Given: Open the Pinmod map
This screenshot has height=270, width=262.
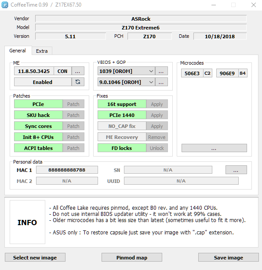Looking at the screenshot, I should coord(132,257).
